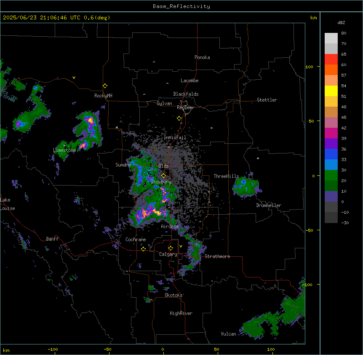
Task: Click the Innisfail label
Action: pyautogui.click(x=175, y=137)
